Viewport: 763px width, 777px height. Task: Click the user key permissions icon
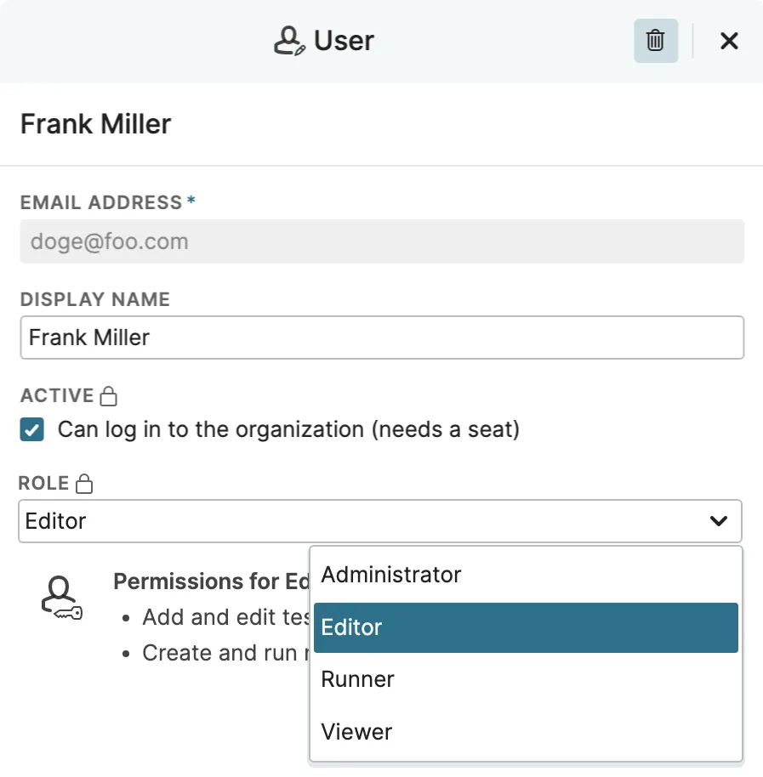click(x=61, y=598)
